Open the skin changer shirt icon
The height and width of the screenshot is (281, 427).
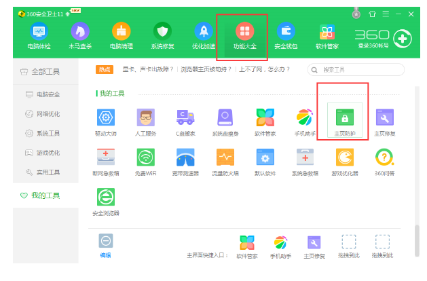click(372, 14)
